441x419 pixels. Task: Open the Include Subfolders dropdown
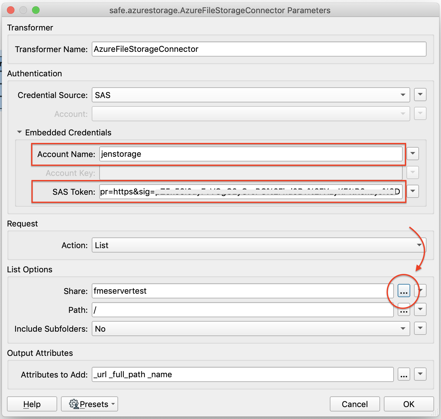[250, 329]
